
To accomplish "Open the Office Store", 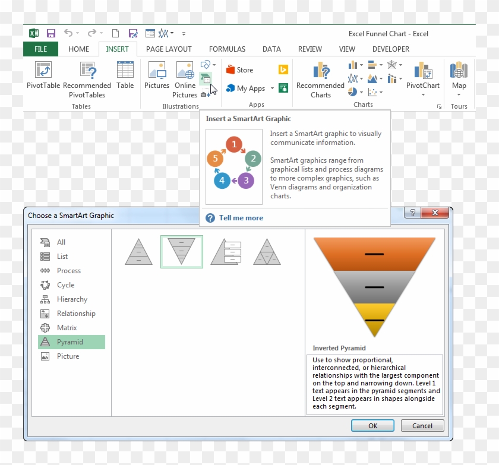I will click(x=239, y=70).
